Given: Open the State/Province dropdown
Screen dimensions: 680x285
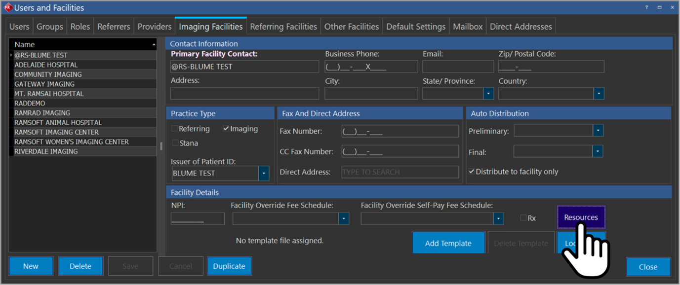Looking at the screenshot, I should pos(488,93).
